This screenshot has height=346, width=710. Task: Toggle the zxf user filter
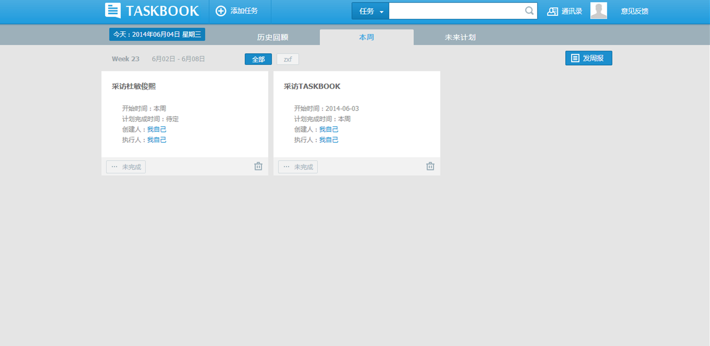[288, 59]
